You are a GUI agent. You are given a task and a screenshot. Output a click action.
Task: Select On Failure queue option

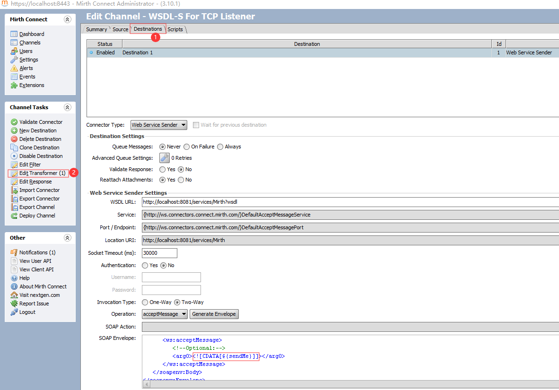coord(186,147)
